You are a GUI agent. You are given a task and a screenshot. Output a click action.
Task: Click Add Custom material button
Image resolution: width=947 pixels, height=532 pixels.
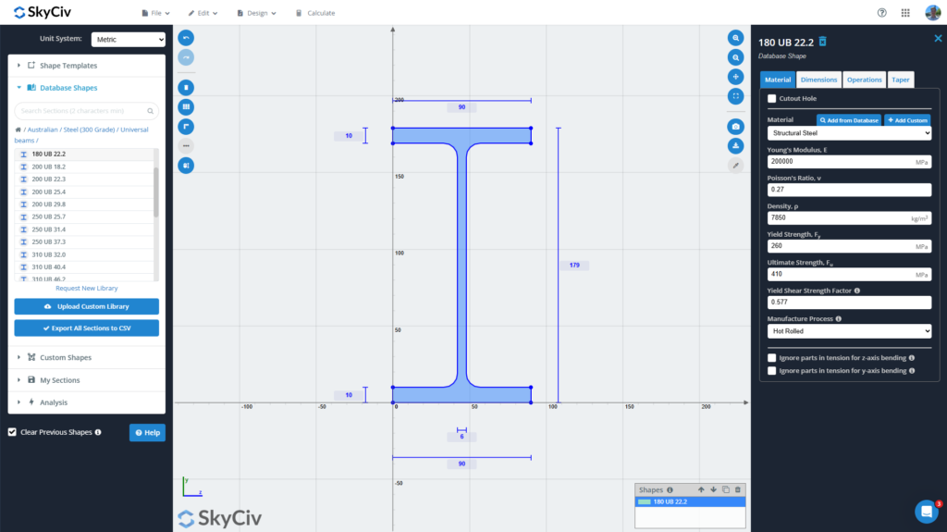[x=907, y=120]
